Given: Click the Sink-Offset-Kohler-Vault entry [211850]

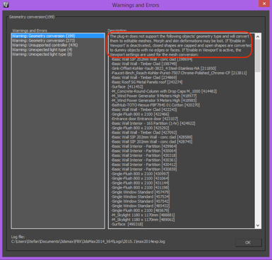Looking at the screenshot, I should [163, 69].
